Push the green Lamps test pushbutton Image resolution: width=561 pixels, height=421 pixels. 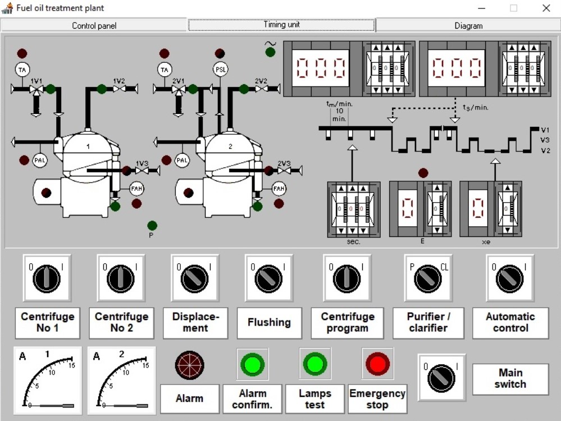pyautogui.click(x=315, y=364)
